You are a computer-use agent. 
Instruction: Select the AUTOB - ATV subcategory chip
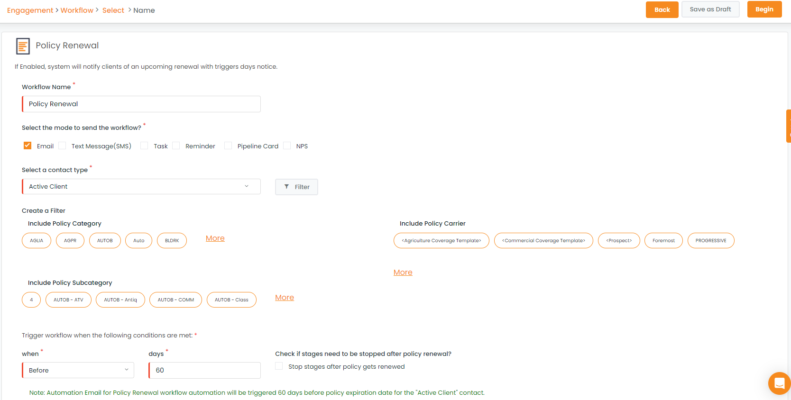[68, 300]
